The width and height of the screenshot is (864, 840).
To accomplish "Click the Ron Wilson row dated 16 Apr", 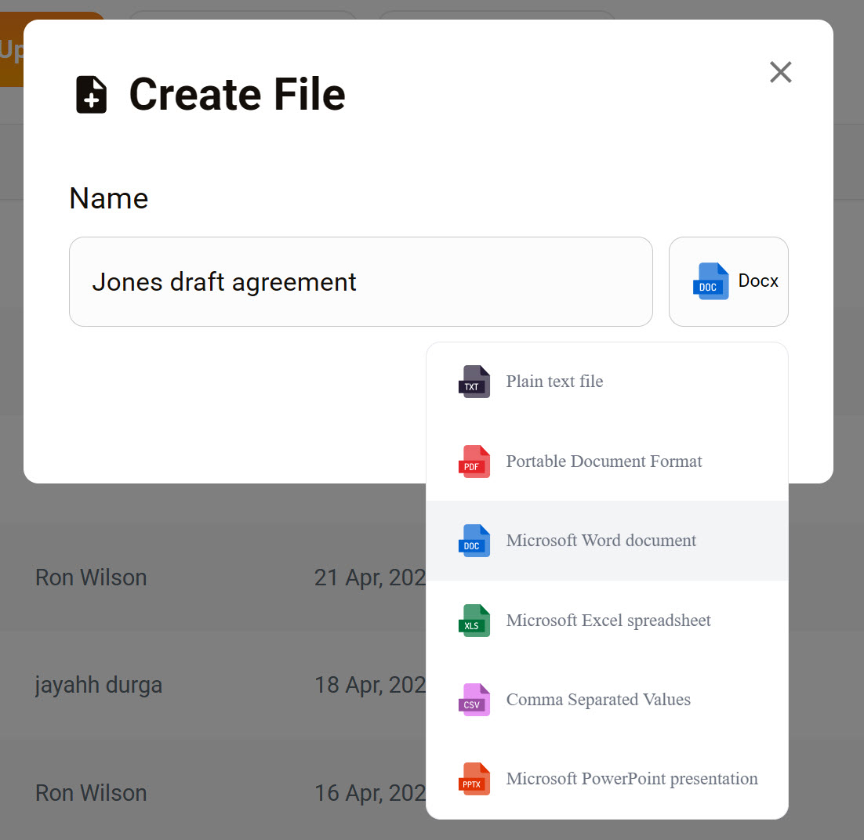I will [91, 793].
